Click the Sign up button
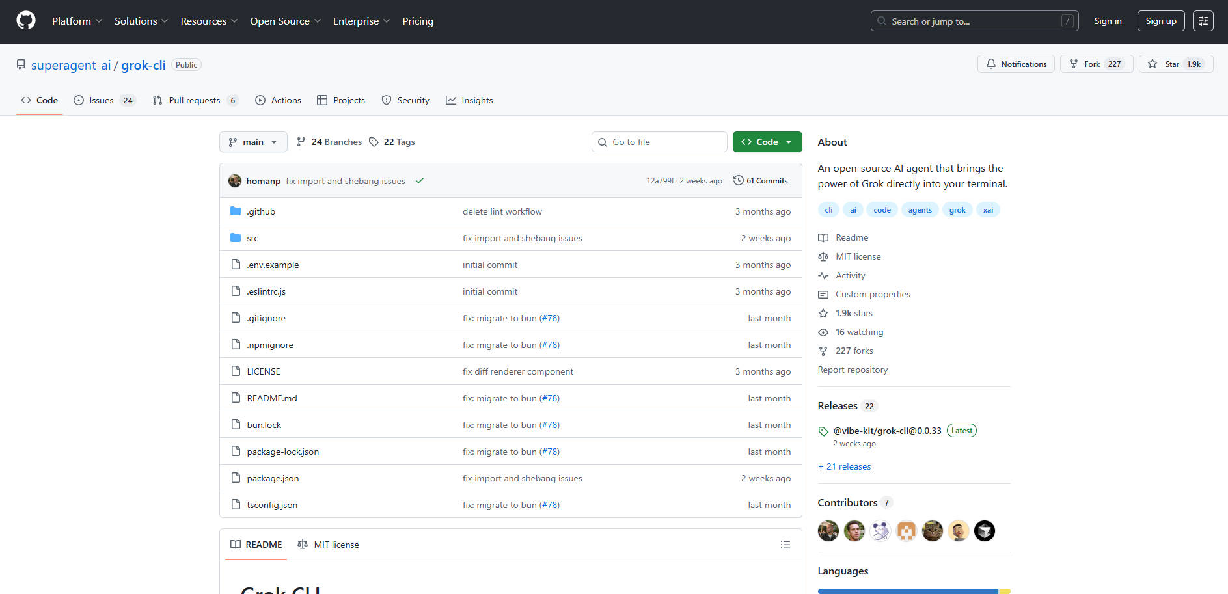 point(1160,21)
